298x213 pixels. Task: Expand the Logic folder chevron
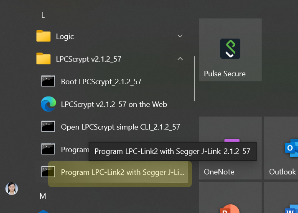coord(180,36)
